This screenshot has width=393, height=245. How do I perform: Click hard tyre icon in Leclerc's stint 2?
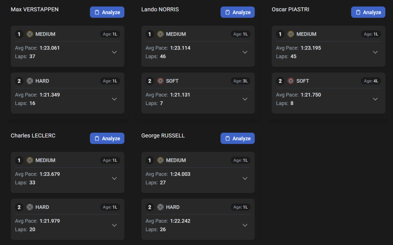[x=30, y=207]
